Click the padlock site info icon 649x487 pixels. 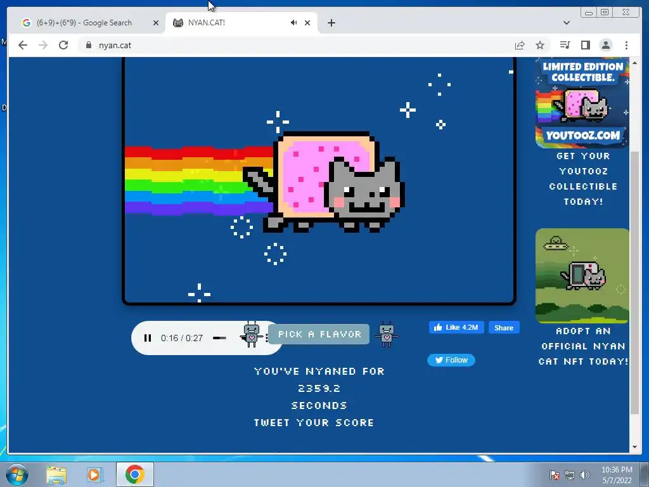coord(89,45)
